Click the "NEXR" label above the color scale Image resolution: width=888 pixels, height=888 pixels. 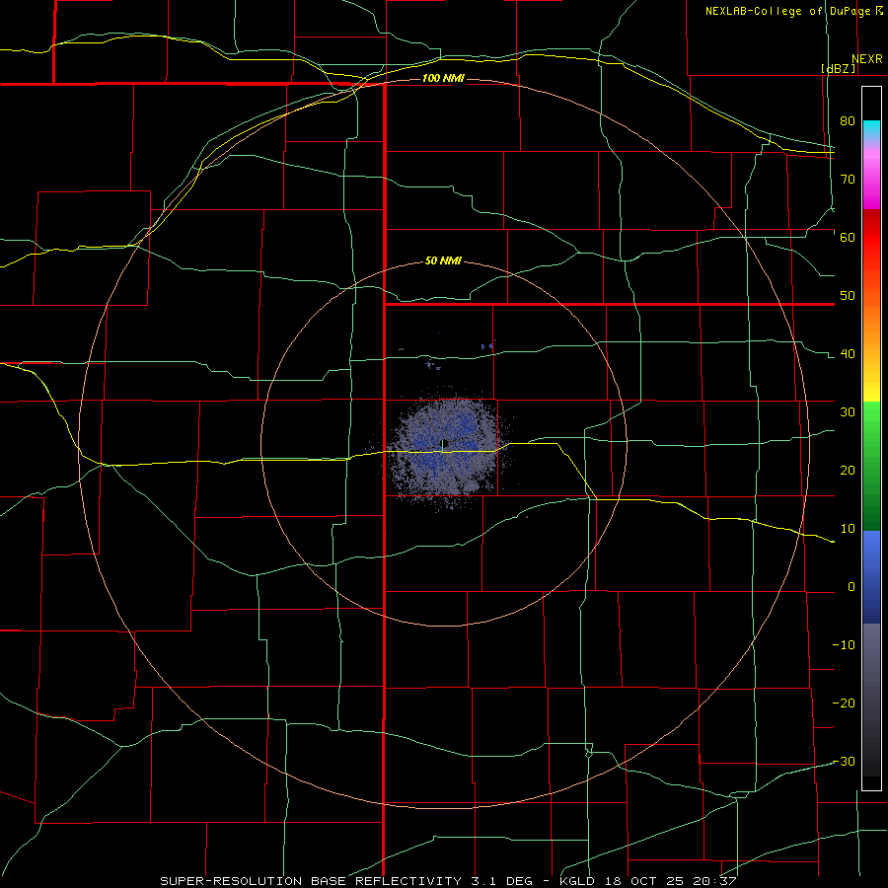coord(867,59)
